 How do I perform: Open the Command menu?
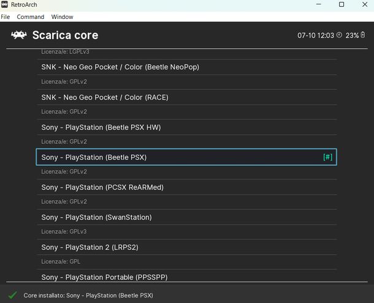31,17
